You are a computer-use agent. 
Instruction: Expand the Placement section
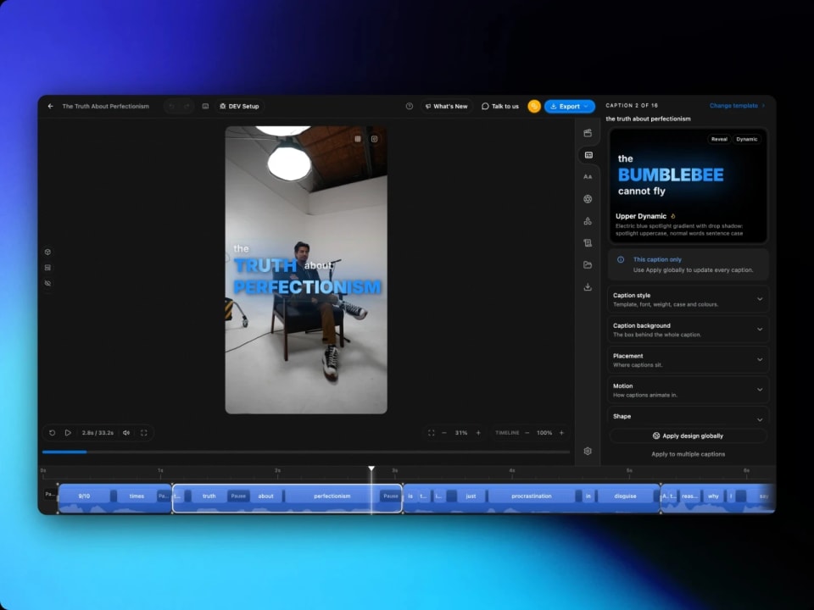tap(688, 360)
